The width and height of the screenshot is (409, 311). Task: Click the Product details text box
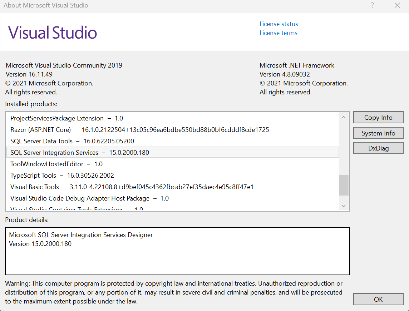click(x=177, y=251)
